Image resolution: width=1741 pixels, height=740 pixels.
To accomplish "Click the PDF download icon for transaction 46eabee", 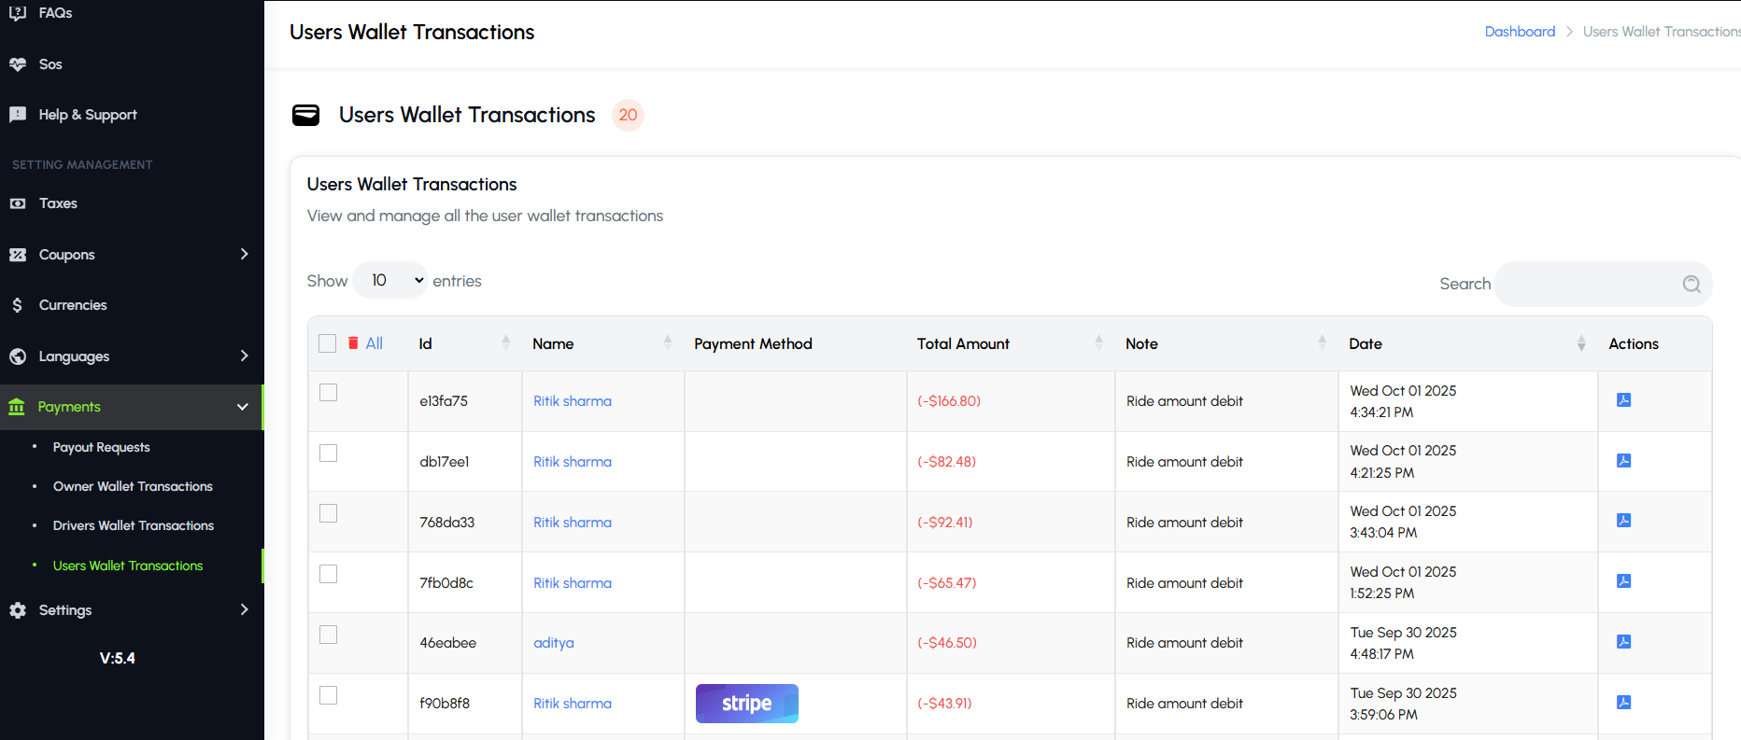I will (x=1623, y=642).
